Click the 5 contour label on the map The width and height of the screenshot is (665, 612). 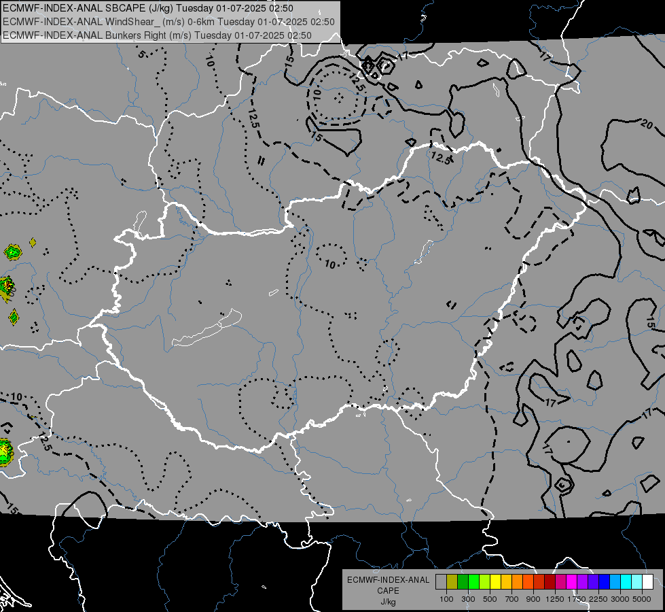point(142,54)
